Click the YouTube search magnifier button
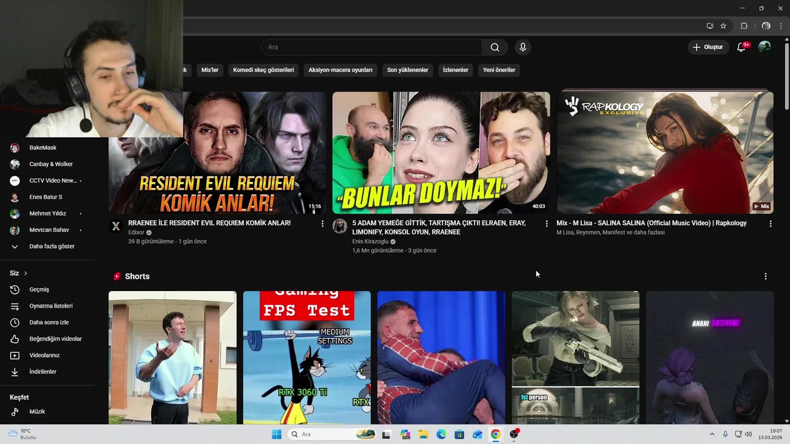This screenshot has height=444, width=790. coord(495,47)
